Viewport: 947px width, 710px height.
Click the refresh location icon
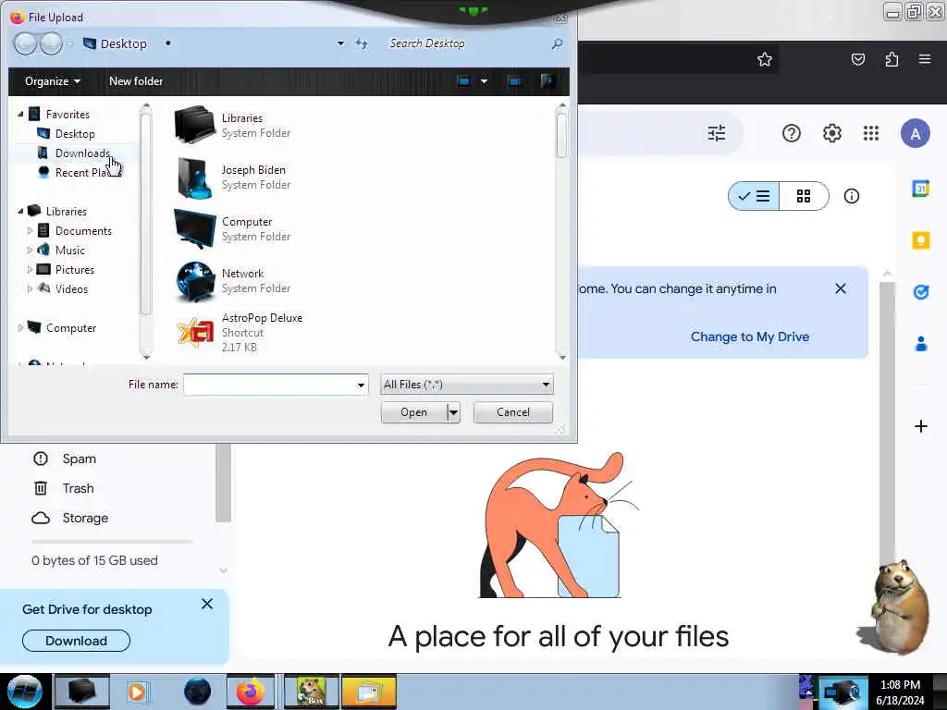[x=362, y=43]
